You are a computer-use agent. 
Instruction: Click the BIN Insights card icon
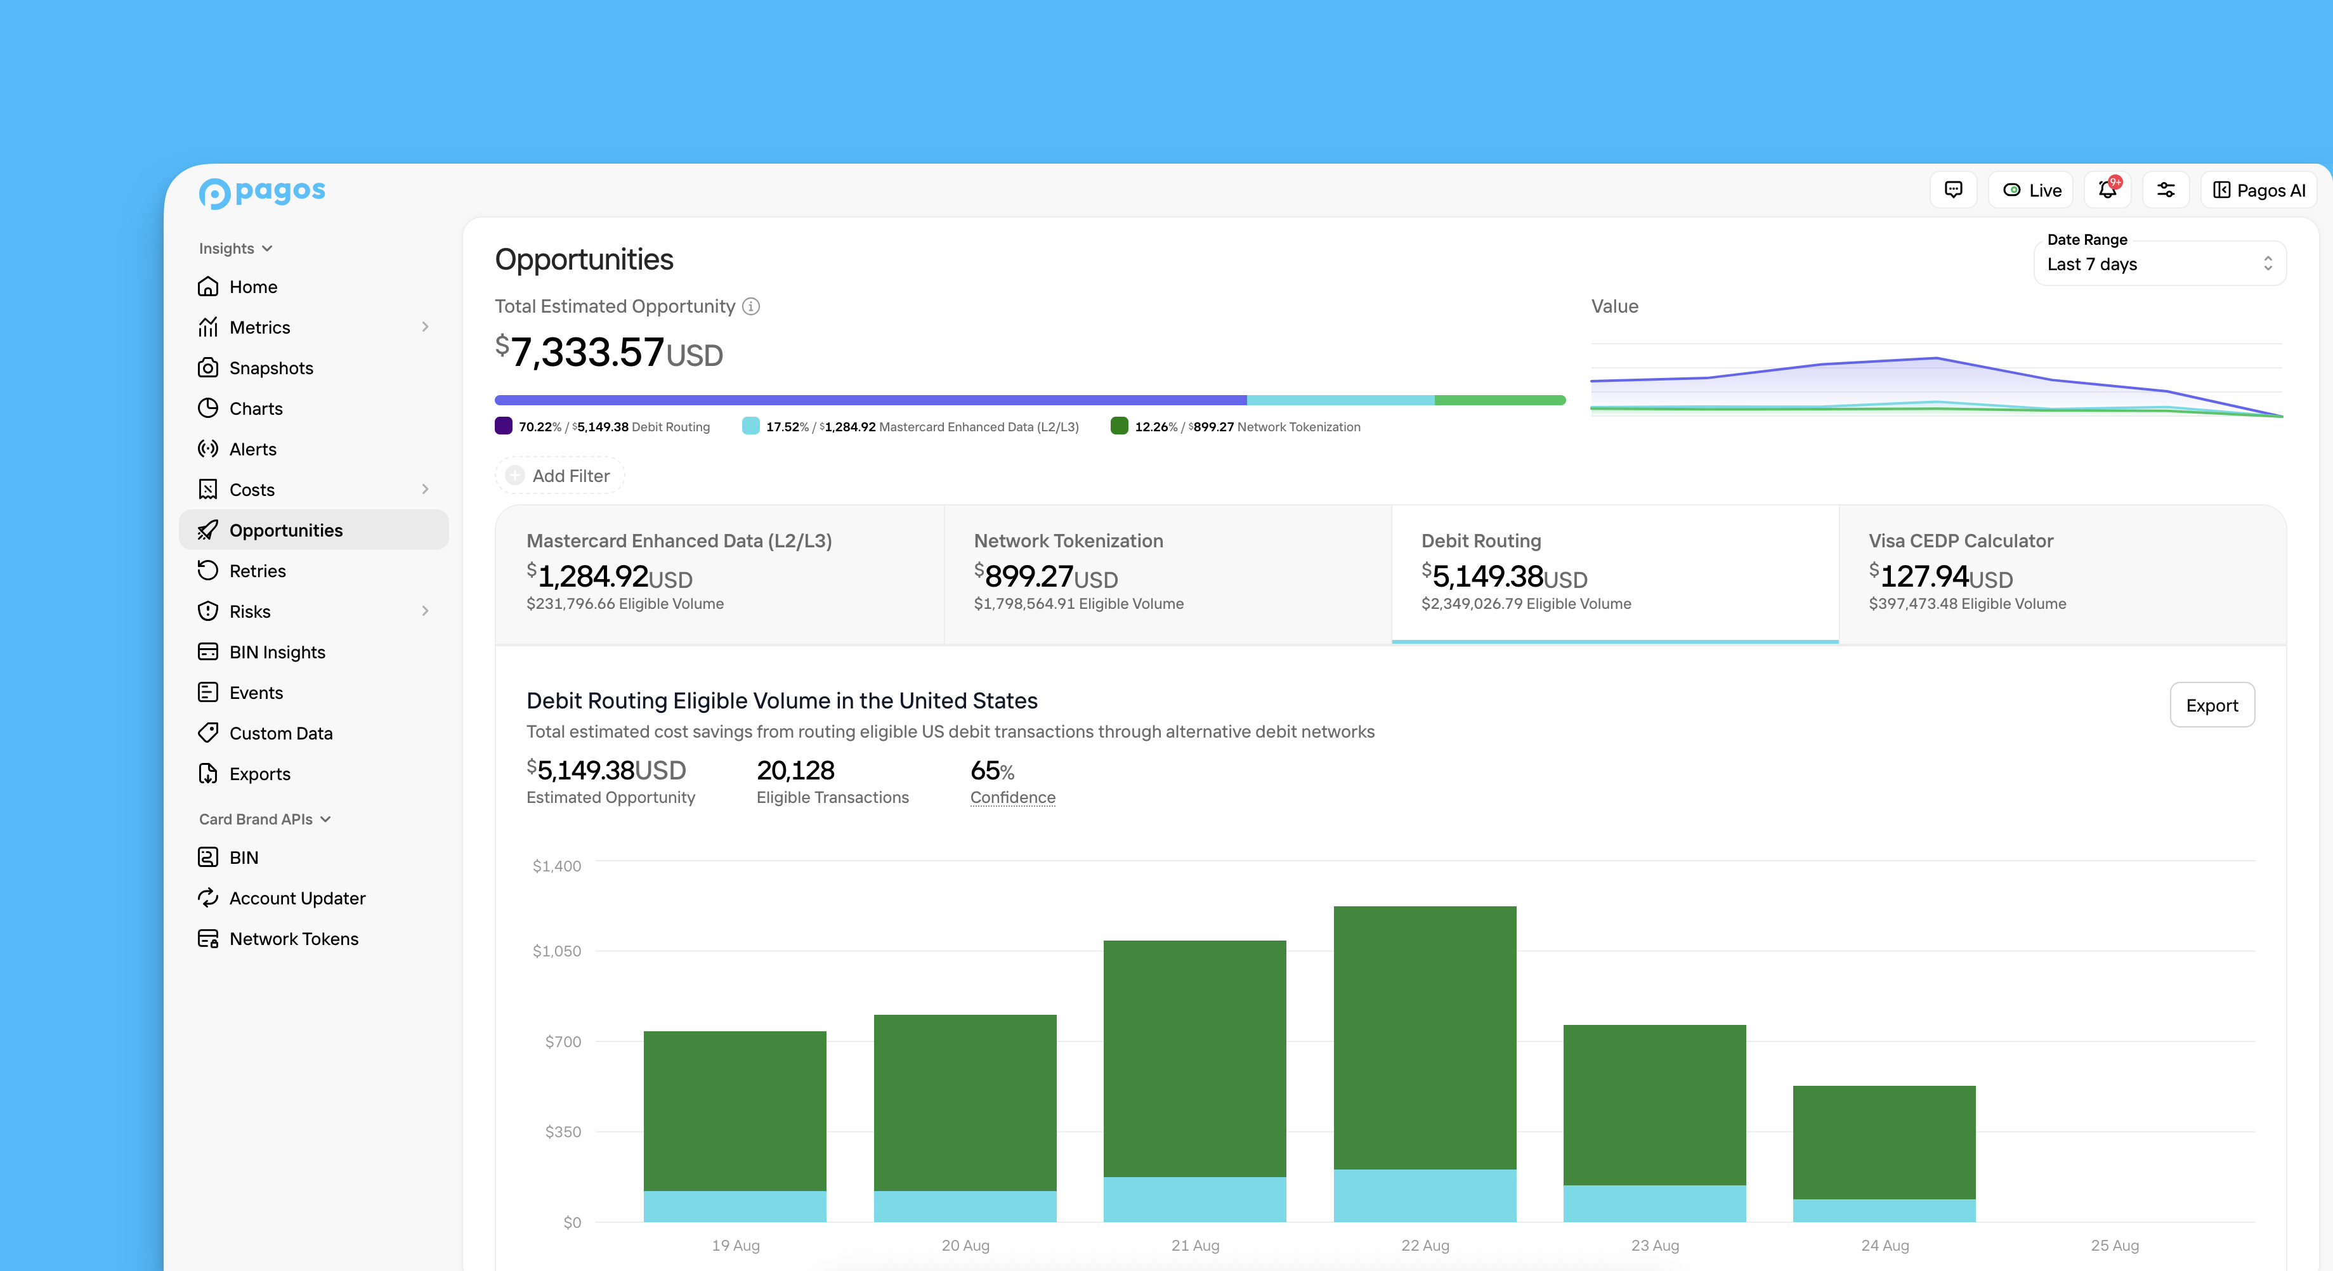tap(208, 652)
